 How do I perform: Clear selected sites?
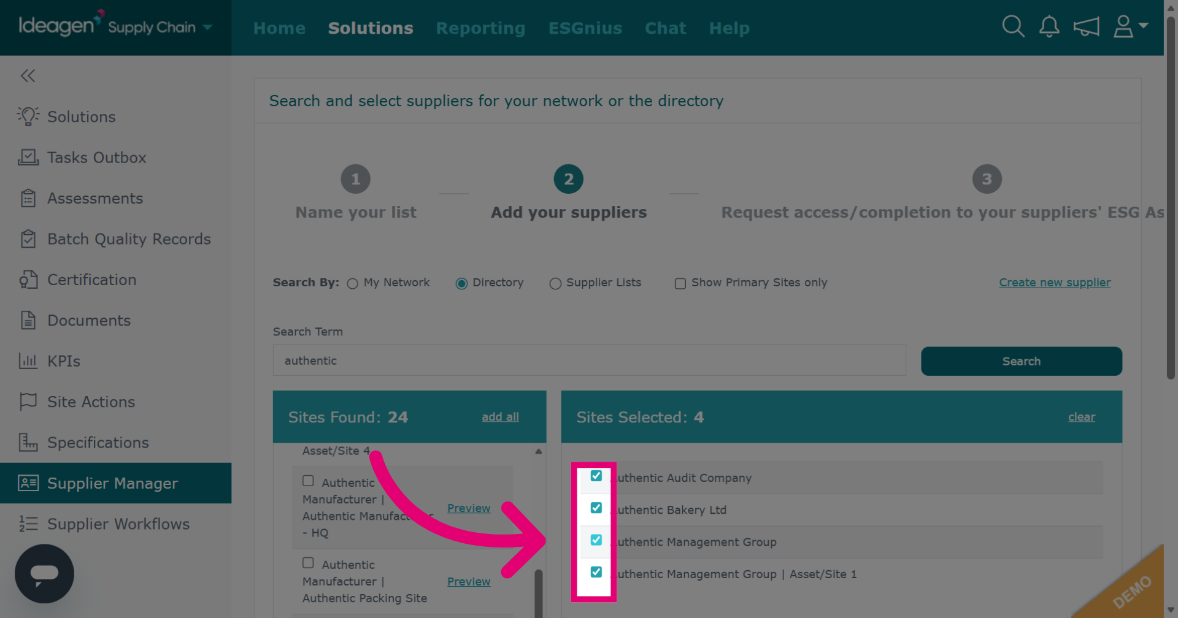(1081, 417)
